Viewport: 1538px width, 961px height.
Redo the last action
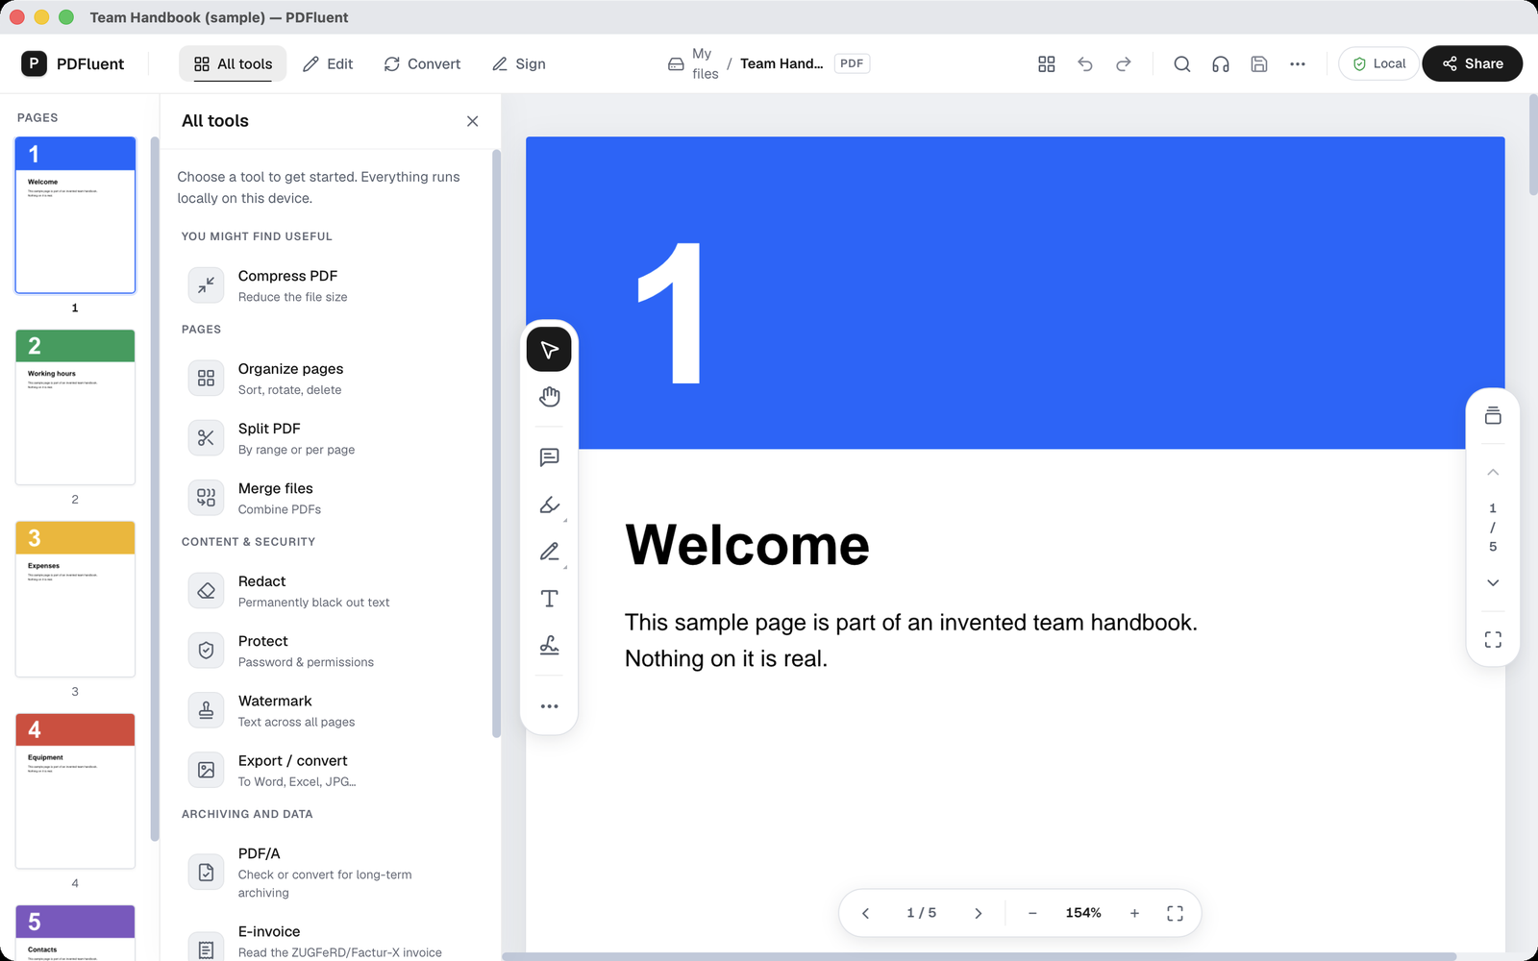(1124, 63)
